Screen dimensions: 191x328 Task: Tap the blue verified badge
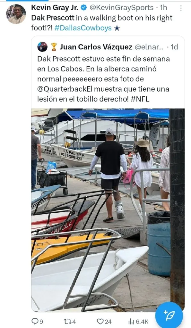coord(84,8)
